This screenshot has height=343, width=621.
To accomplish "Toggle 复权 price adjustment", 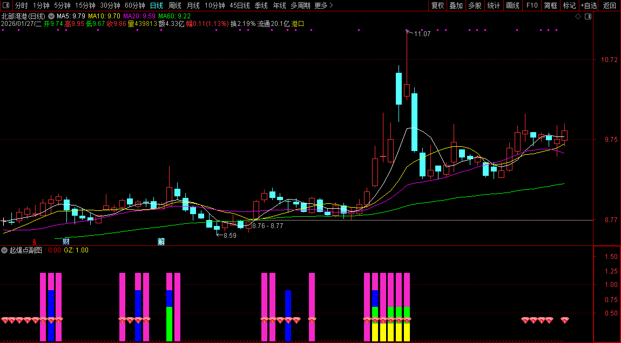I will click(437, 5).
